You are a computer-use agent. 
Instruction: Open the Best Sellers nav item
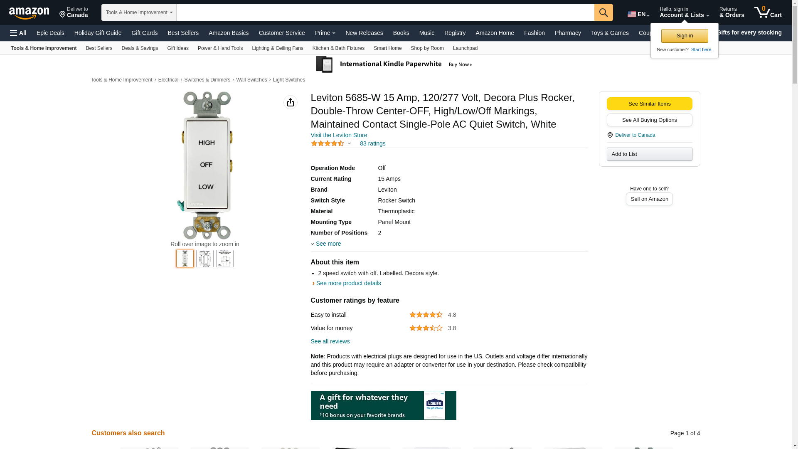coord(183,33)
